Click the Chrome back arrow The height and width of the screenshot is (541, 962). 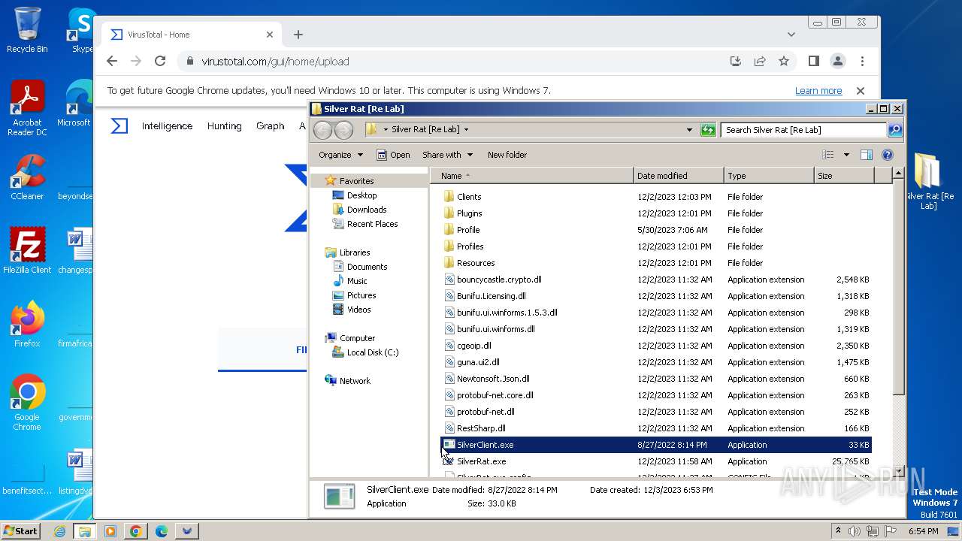coord(112,62)
